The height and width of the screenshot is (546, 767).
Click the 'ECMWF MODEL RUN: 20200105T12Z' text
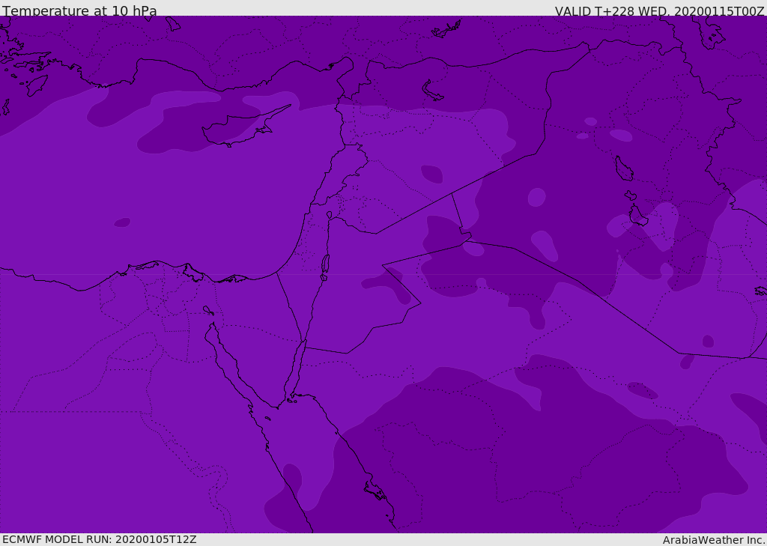(x=100, y=539)
